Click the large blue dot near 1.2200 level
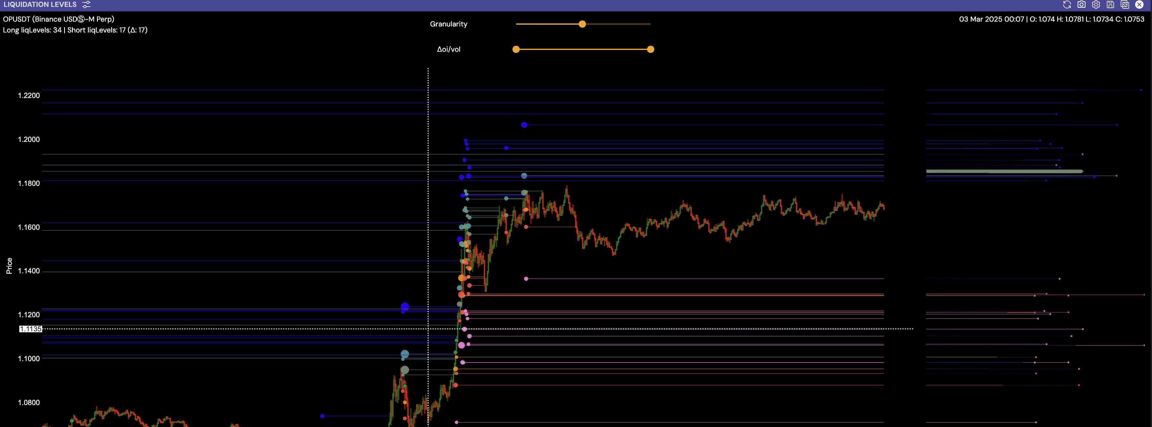 pos(524,125)
